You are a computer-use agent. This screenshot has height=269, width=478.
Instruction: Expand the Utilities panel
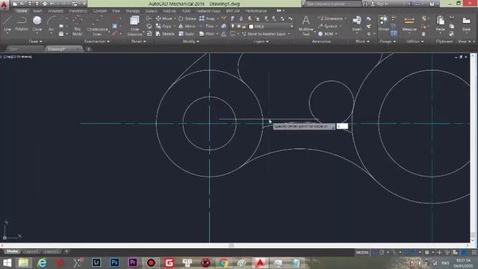pyautogui.click(x=415, y=42)
